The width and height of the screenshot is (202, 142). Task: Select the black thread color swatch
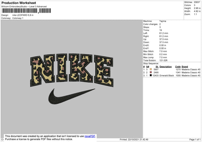pos(151,75)
